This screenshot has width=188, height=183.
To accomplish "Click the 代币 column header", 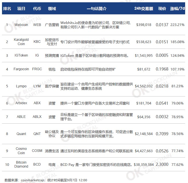I will (37, 9).
